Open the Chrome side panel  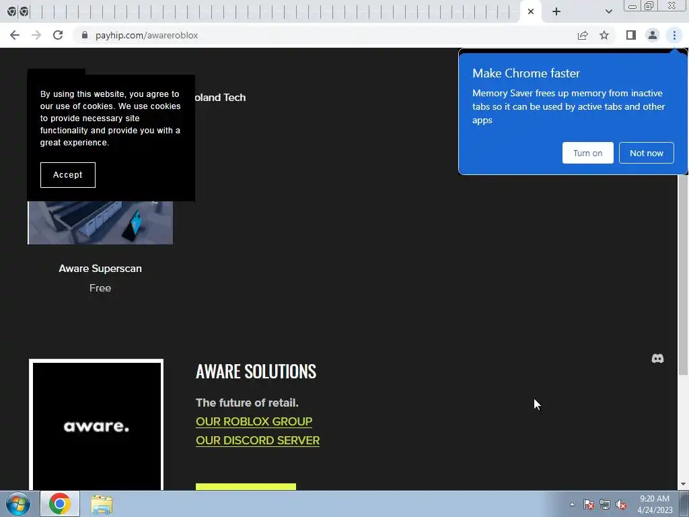(631, 35)
